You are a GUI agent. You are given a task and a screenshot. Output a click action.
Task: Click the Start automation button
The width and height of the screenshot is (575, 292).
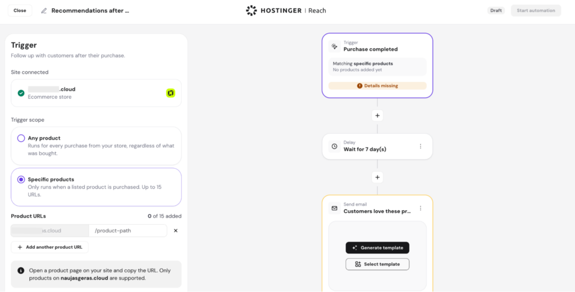pos(536,11)
